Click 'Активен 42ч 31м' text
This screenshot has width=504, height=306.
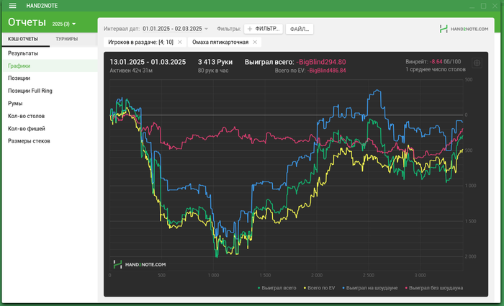point(131,71)
